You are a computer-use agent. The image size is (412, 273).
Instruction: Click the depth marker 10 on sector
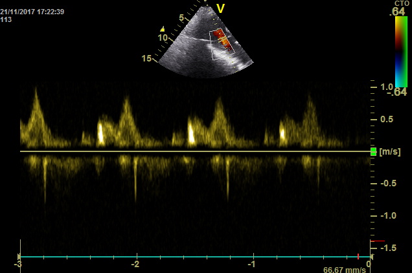point(163,38)
